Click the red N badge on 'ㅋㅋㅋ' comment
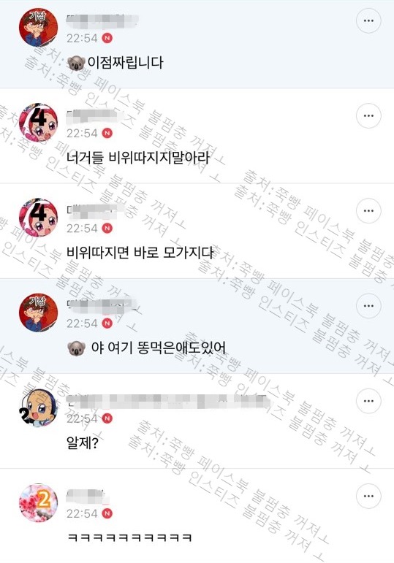 pyautogui.click(x=107, y=513)
